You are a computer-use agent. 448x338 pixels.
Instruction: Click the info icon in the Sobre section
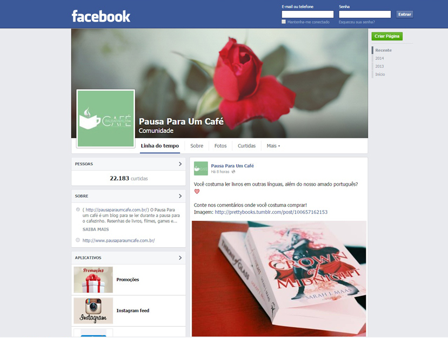(78, 209)
